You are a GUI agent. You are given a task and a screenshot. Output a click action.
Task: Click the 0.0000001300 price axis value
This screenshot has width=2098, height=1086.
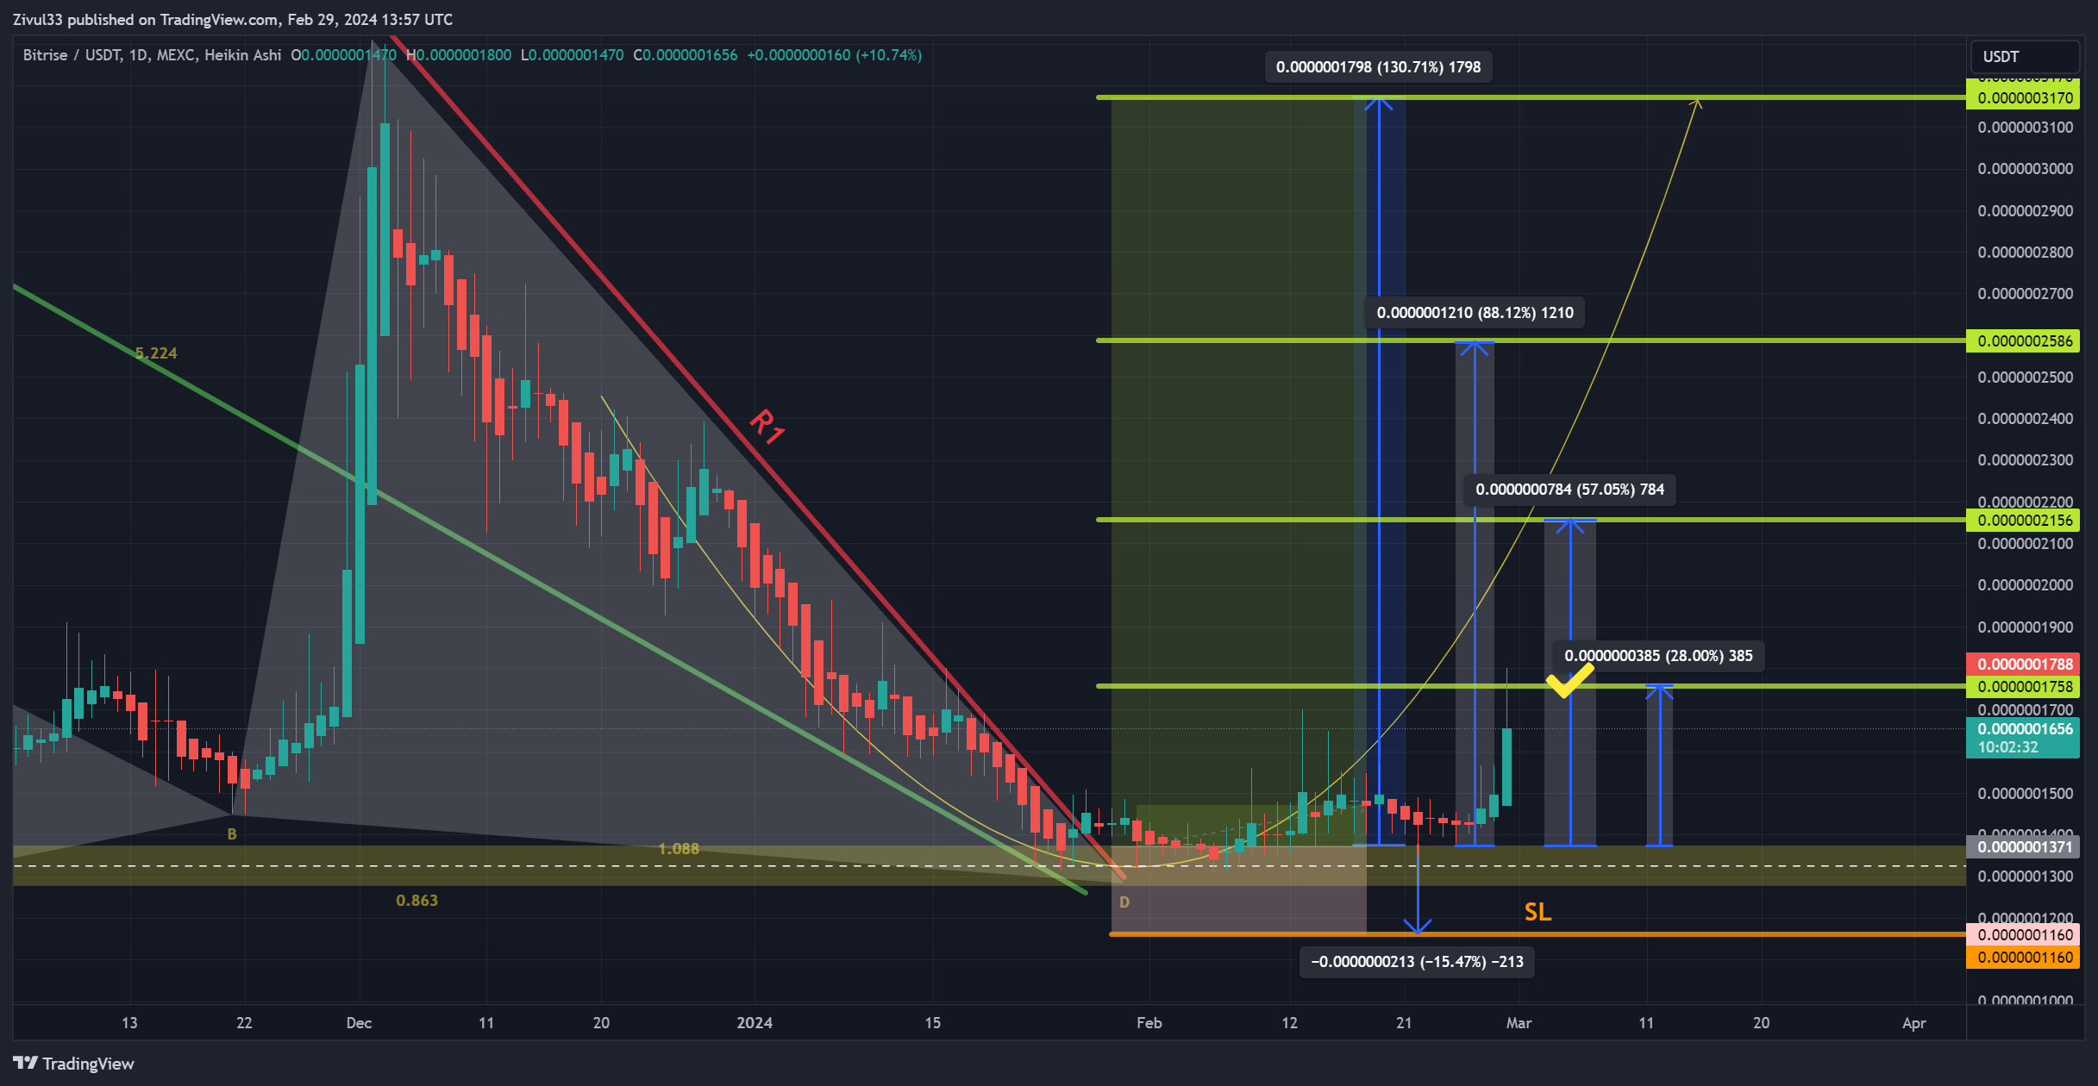(x=2025, y=877)
